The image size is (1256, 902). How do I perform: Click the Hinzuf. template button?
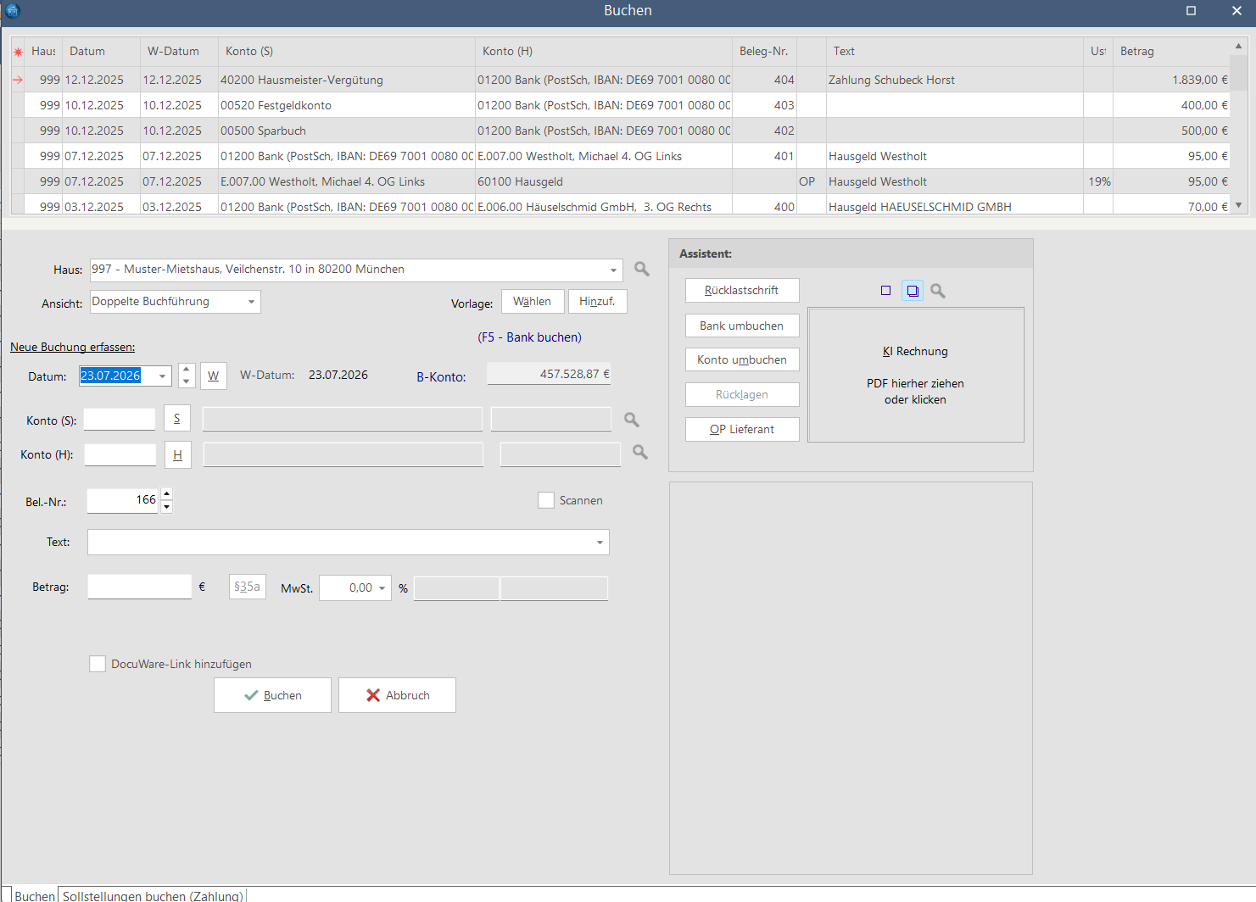click(598, 302)
